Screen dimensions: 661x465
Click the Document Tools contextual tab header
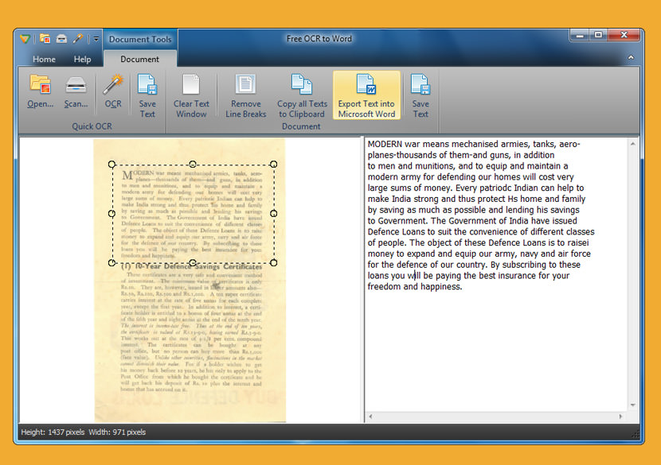click(140, 39)
